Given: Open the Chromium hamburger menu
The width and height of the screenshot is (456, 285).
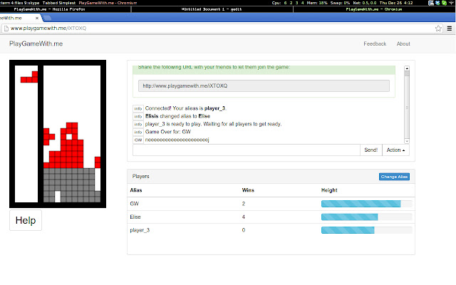Looking at the screenshot, I should 450,28.
